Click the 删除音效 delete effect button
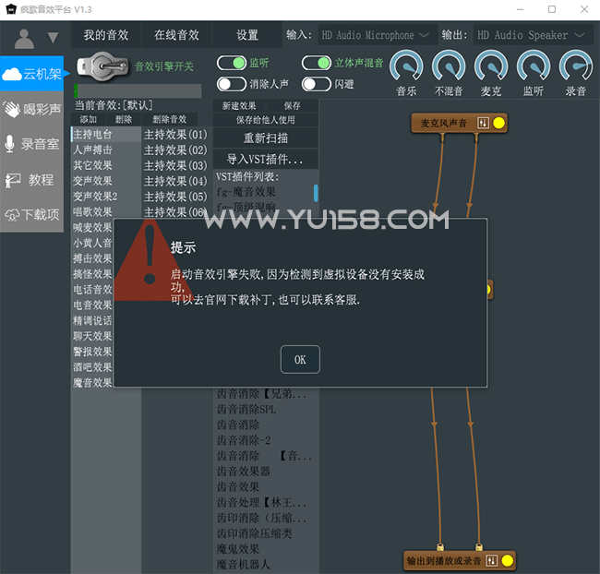600x574 pixels. pos(170,119)
